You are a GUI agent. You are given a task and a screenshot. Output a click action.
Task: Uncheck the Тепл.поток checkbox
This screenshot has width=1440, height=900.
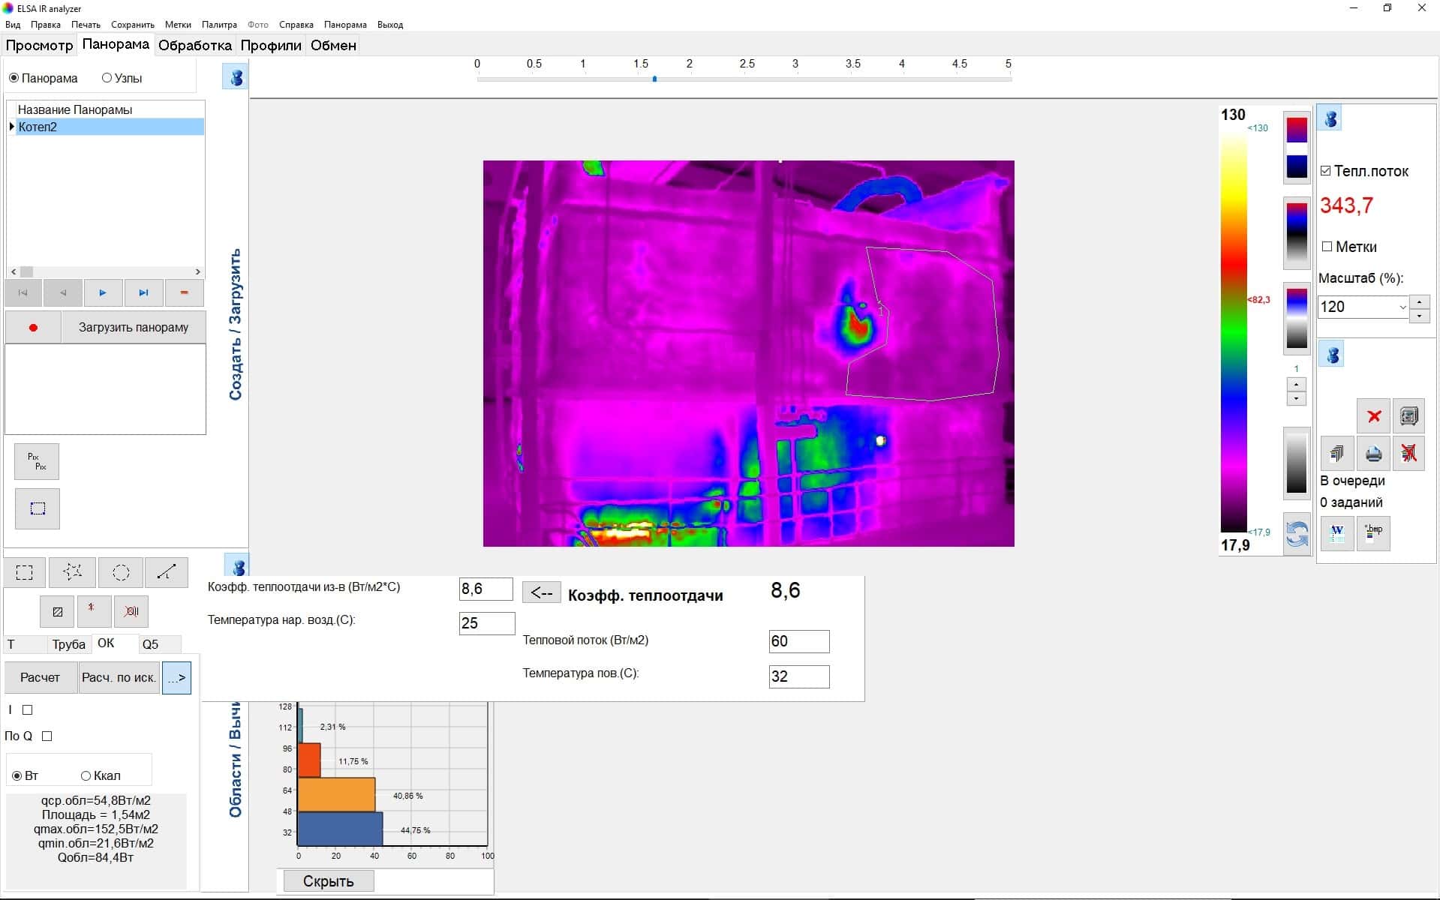click(x=1326, y=171)
